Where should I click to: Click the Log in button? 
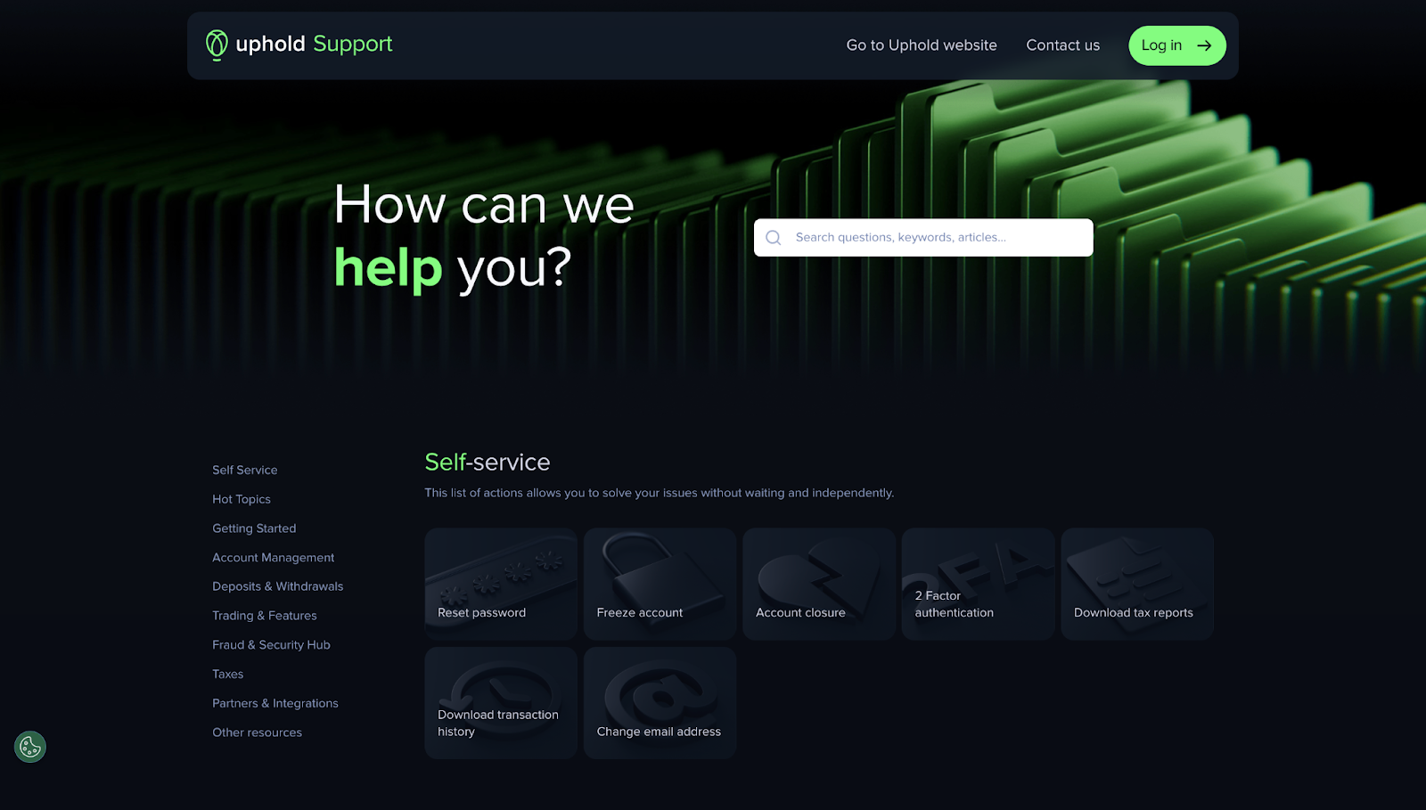[1177, 45]
